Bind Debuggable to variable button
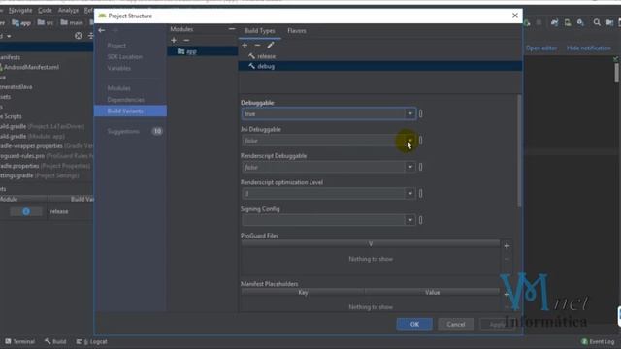Screen dimensions: 621x349 [420, 114]
